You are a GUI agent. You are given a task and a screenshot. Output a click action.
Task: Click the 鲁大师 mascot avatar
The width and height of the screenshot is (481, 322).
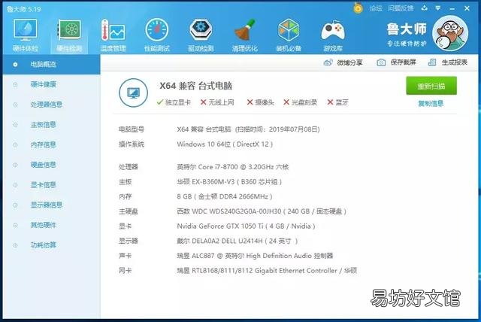click(x=450, y=33)
